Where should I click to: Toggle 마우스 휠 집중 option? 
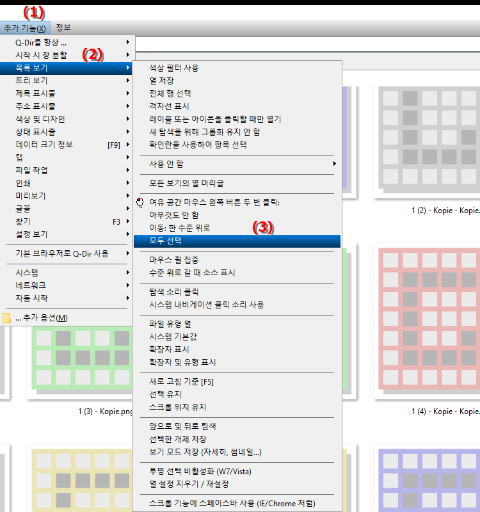click(237, 260)
